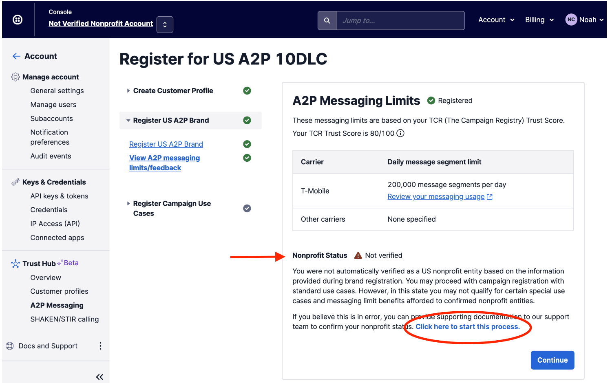The width and height of the screenshot is (610, 383).
Task: Click the Docs and Support three-dot menu
Action: pyautogui.click(x=100, y=346)
